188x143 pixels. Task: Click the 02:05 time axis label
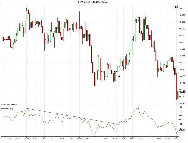44,138
